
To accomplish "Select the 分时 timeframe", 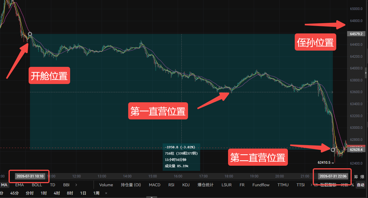I will (29, 193).
